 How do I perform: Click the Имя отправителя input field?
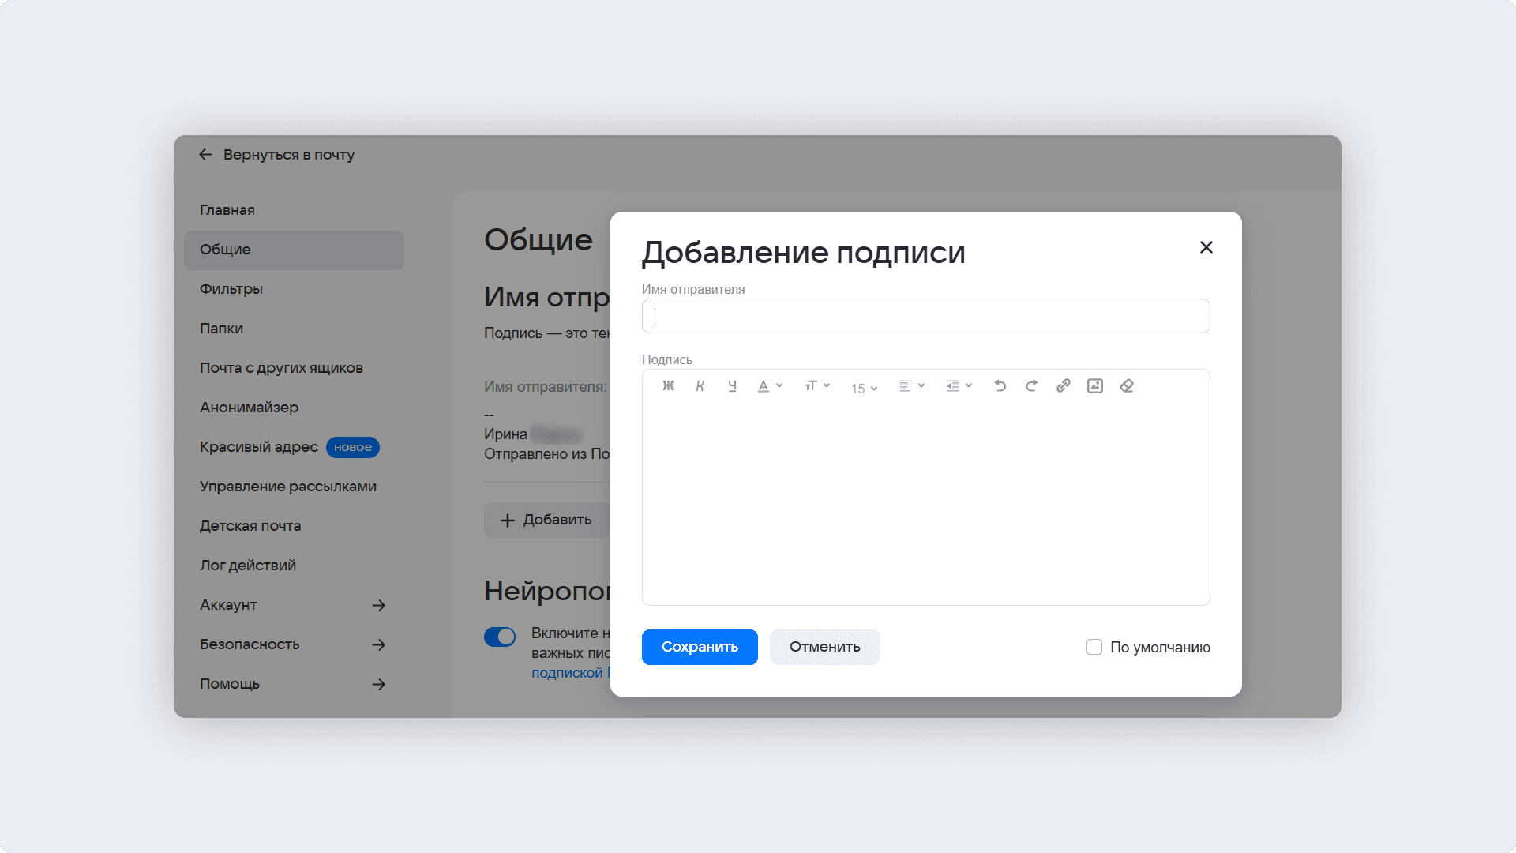(x=925, y=316)
